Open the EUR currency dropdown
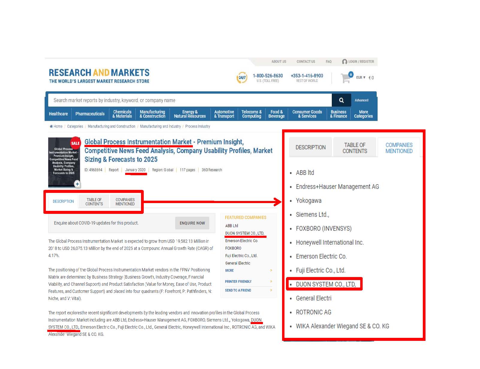Image resolution: width=480 pixels, height=369 pixels. 361,78
